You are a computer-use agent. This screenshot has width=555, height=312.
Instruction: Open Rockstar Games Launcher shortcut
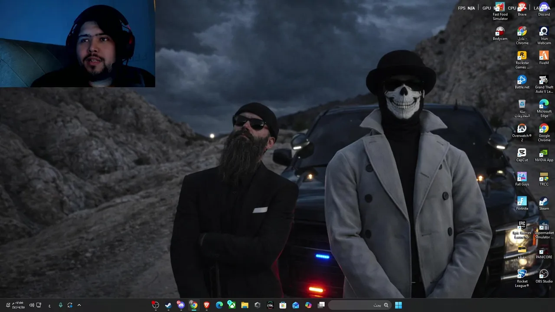(x=522, y=60)
